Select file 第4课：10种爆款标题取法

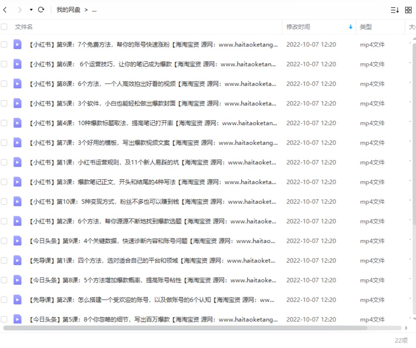(153, 123)
